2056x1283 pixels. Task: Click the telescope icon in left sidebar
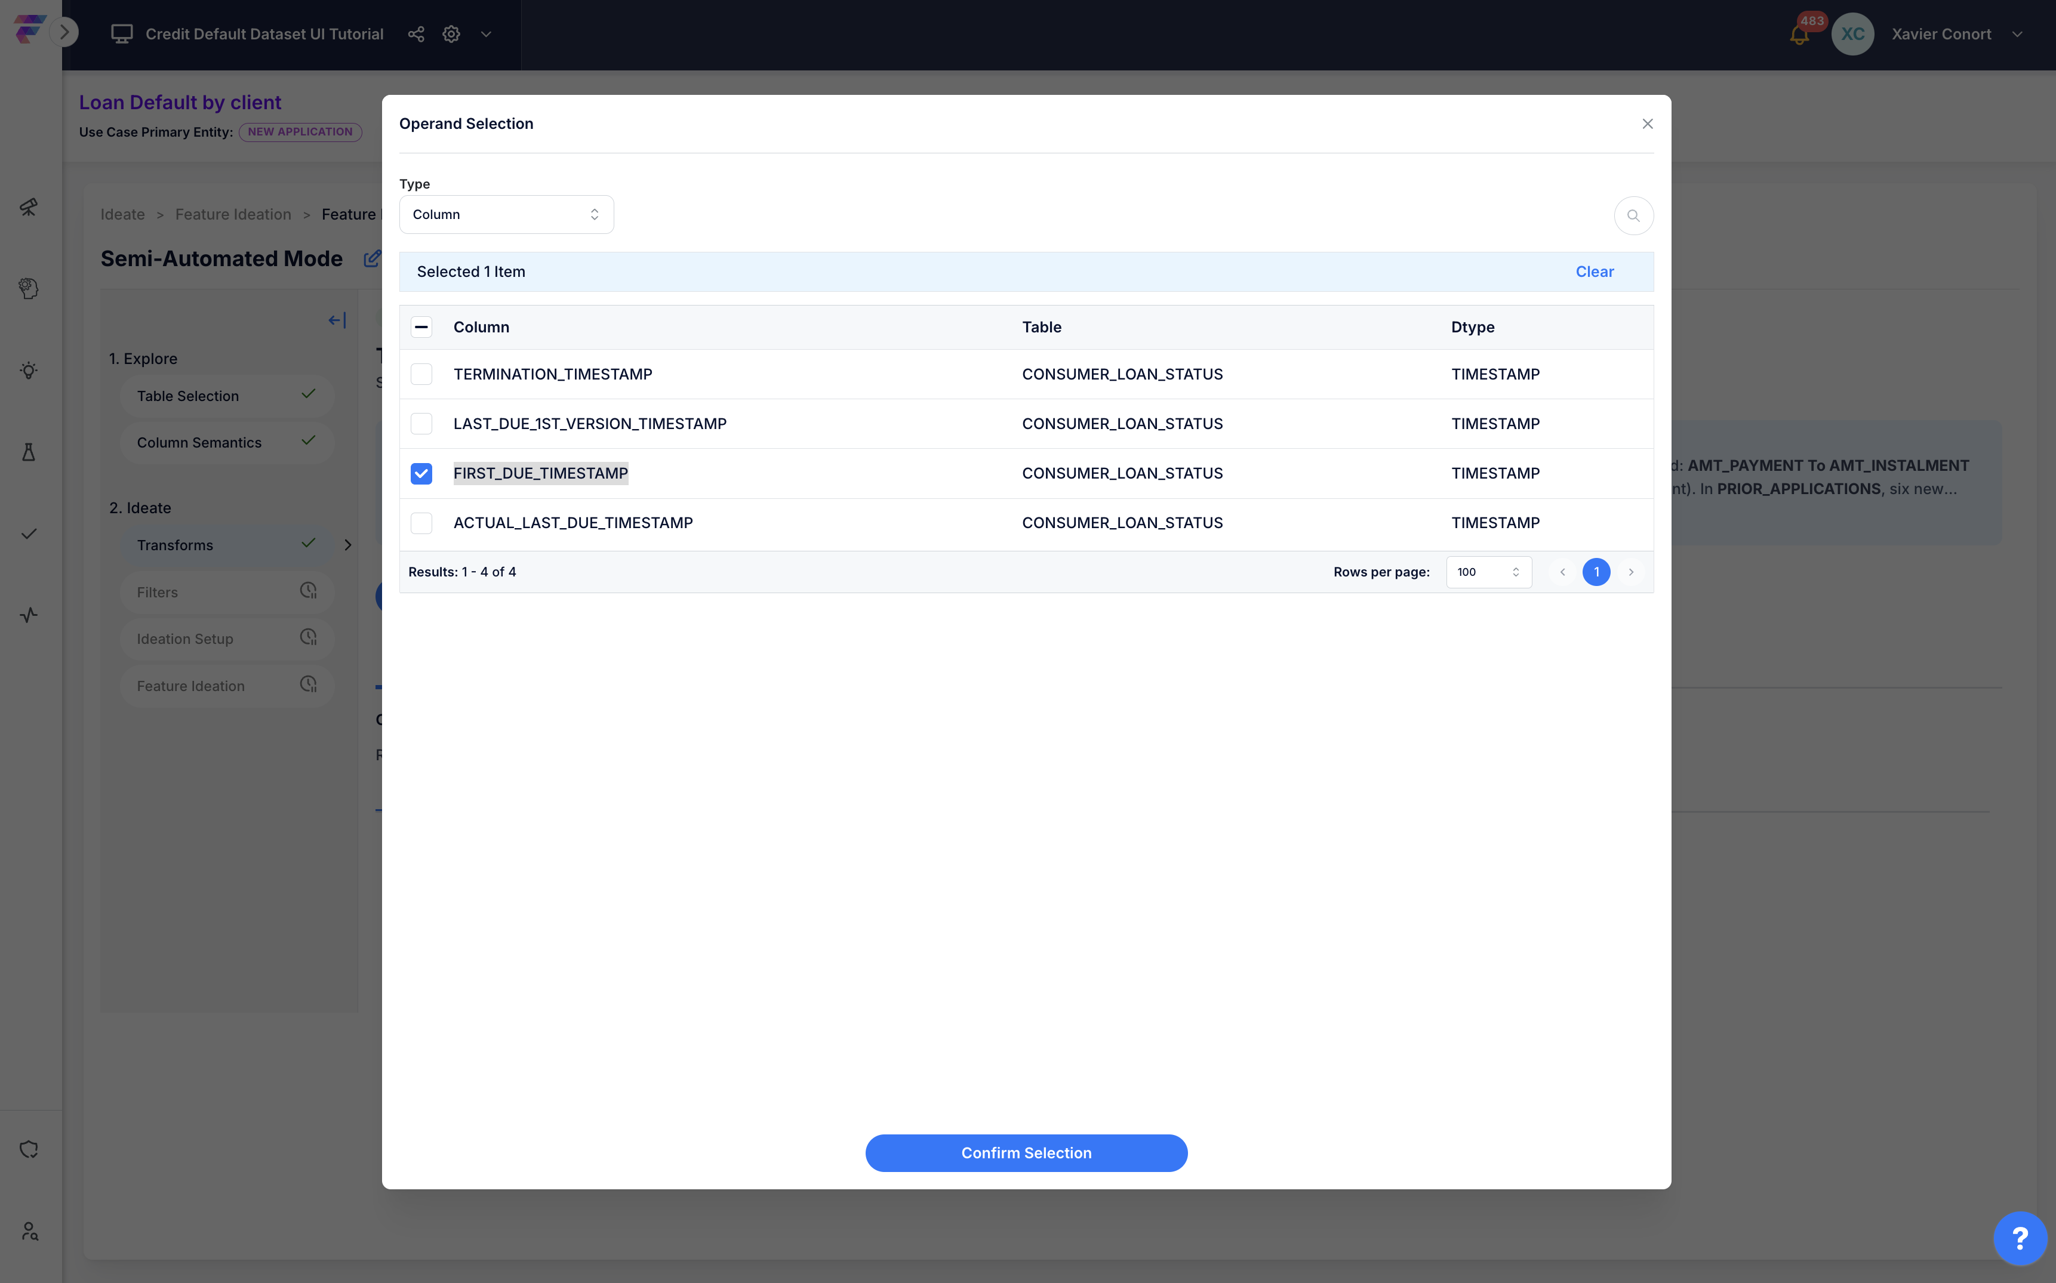click(x=29, y=207)
